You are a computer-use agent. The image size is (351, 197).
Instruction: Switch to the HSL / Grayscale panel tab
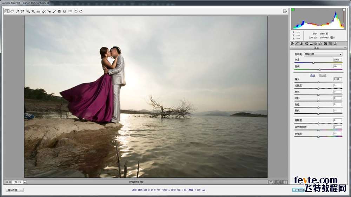coord(306,44)
